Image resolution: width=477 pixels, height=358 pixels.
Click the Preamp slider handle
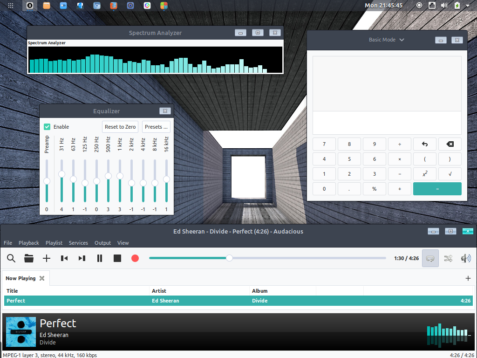point(47,181)
